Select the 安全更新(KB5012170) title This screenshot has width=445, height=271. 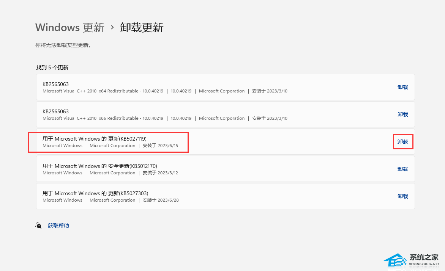100,166
